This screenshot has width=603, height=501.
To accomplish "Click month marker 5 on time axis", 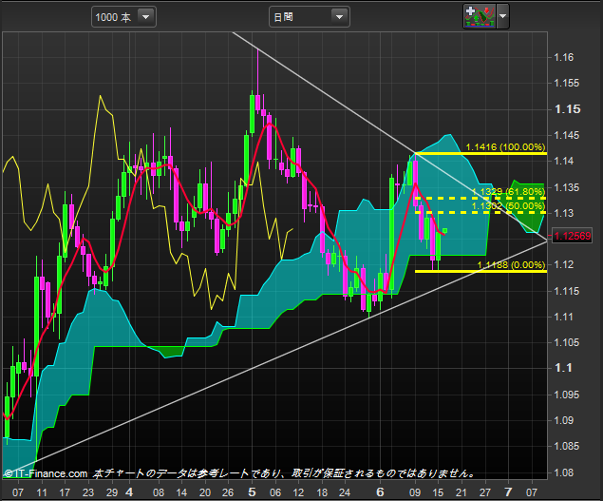I will [x=252, y=491].
